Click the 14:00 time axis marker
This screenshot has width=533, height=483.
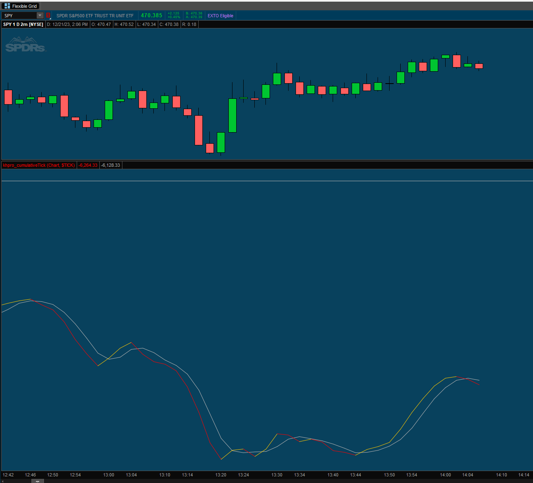pyautogui.click(x=445, y=475)
